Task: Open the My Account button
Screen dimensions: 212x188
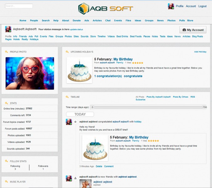Action: pos(193,30)
